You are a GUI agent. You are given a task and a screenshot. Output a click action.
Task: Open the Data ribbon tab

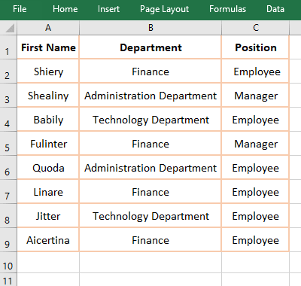coord(275,9)
